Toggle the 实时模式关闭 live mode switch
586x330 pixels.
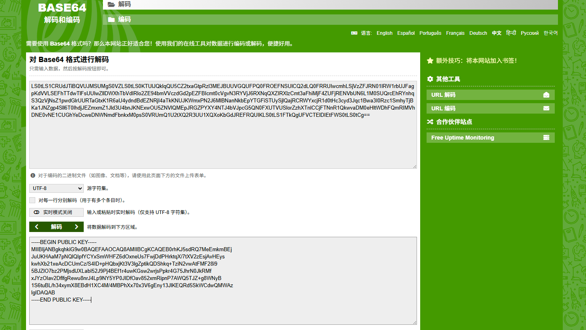56,212
